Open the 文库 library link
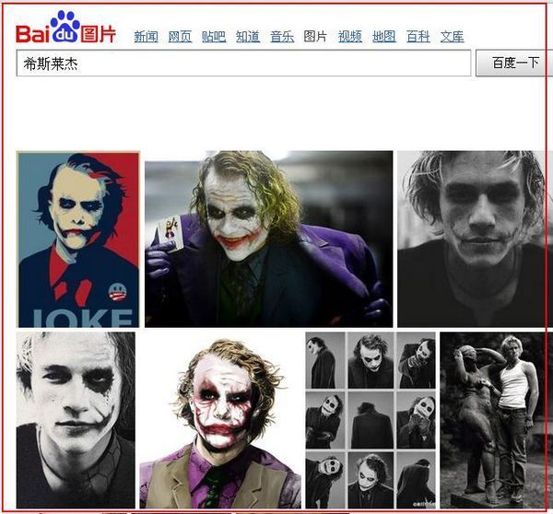This screenshot has height=514, width=553. 453,37
